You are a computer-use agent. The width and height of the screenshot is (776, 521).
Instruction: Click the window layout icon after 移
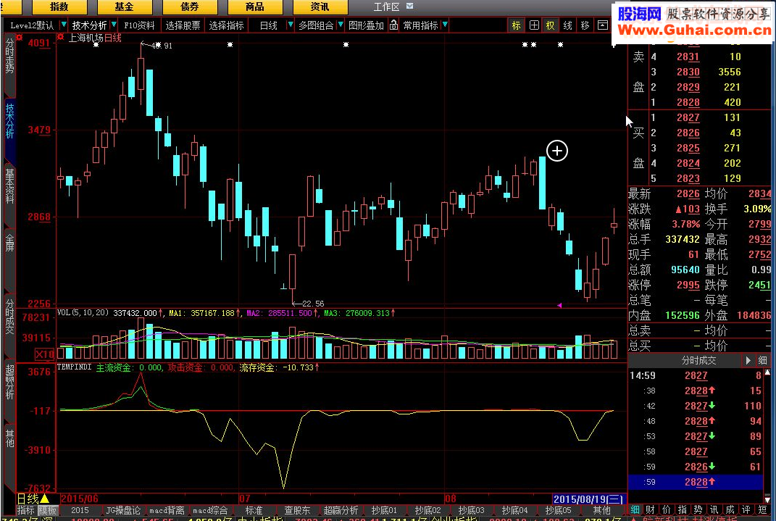602,25
